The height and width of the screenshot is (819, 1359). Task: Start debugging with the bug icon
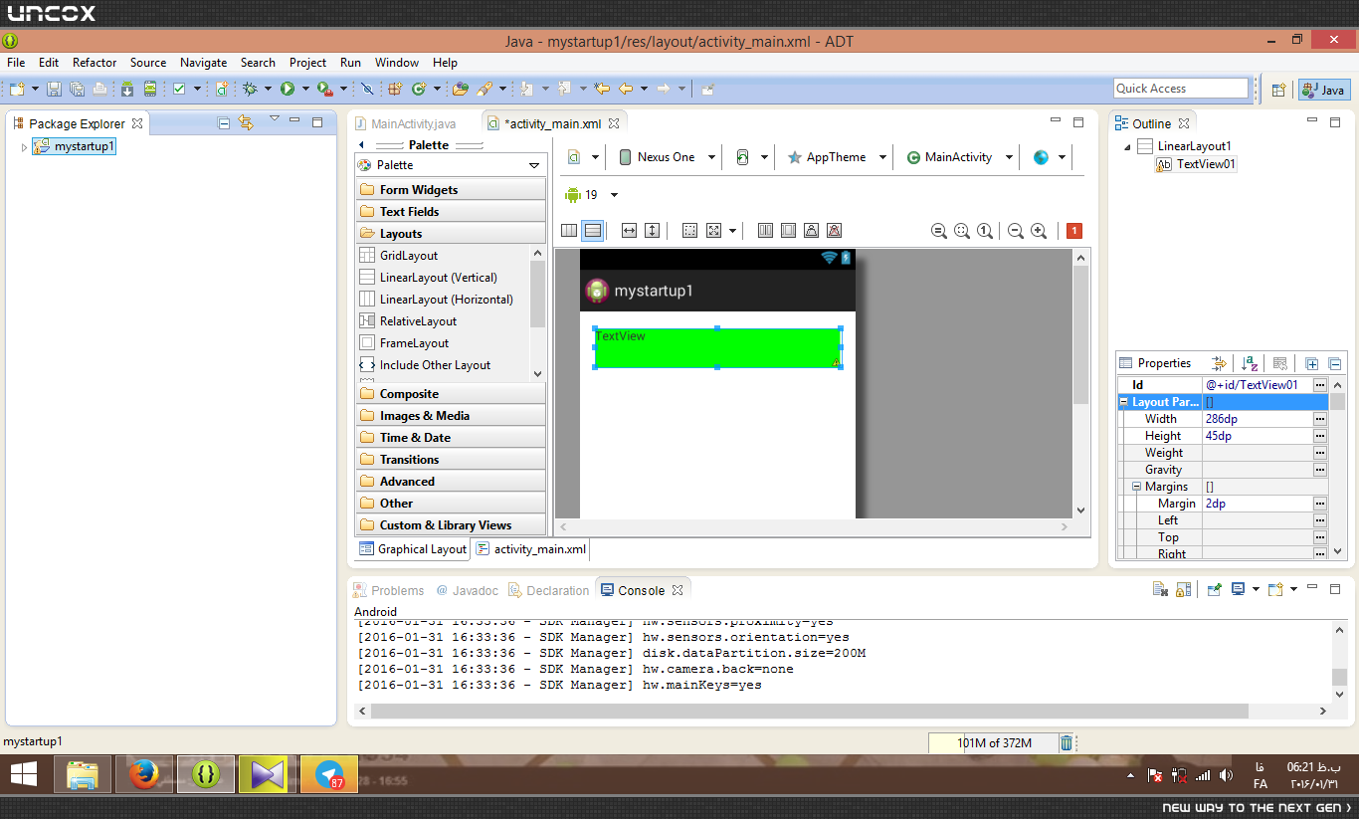(x=250, y=89)
